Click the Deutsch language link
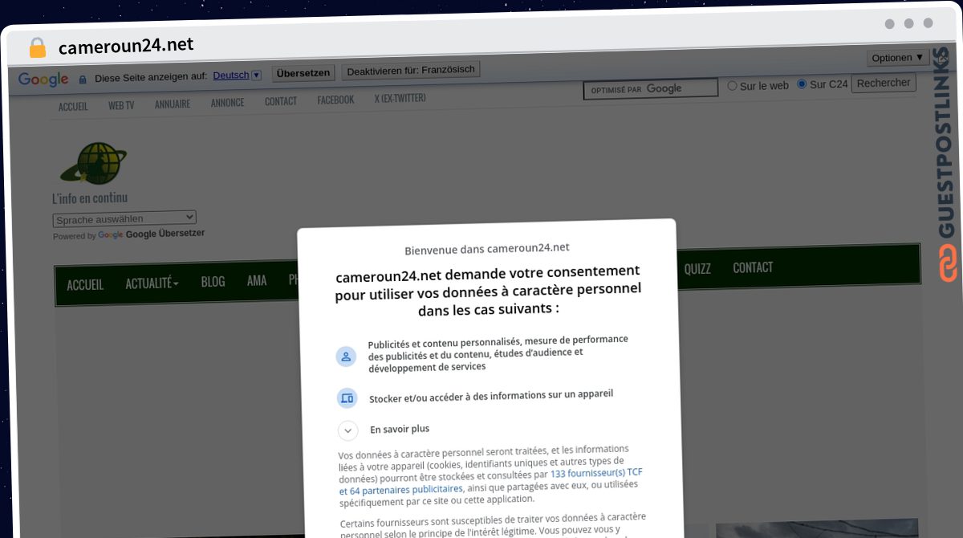The width and height of the screenshot is (963, 538). pos(231,75)
